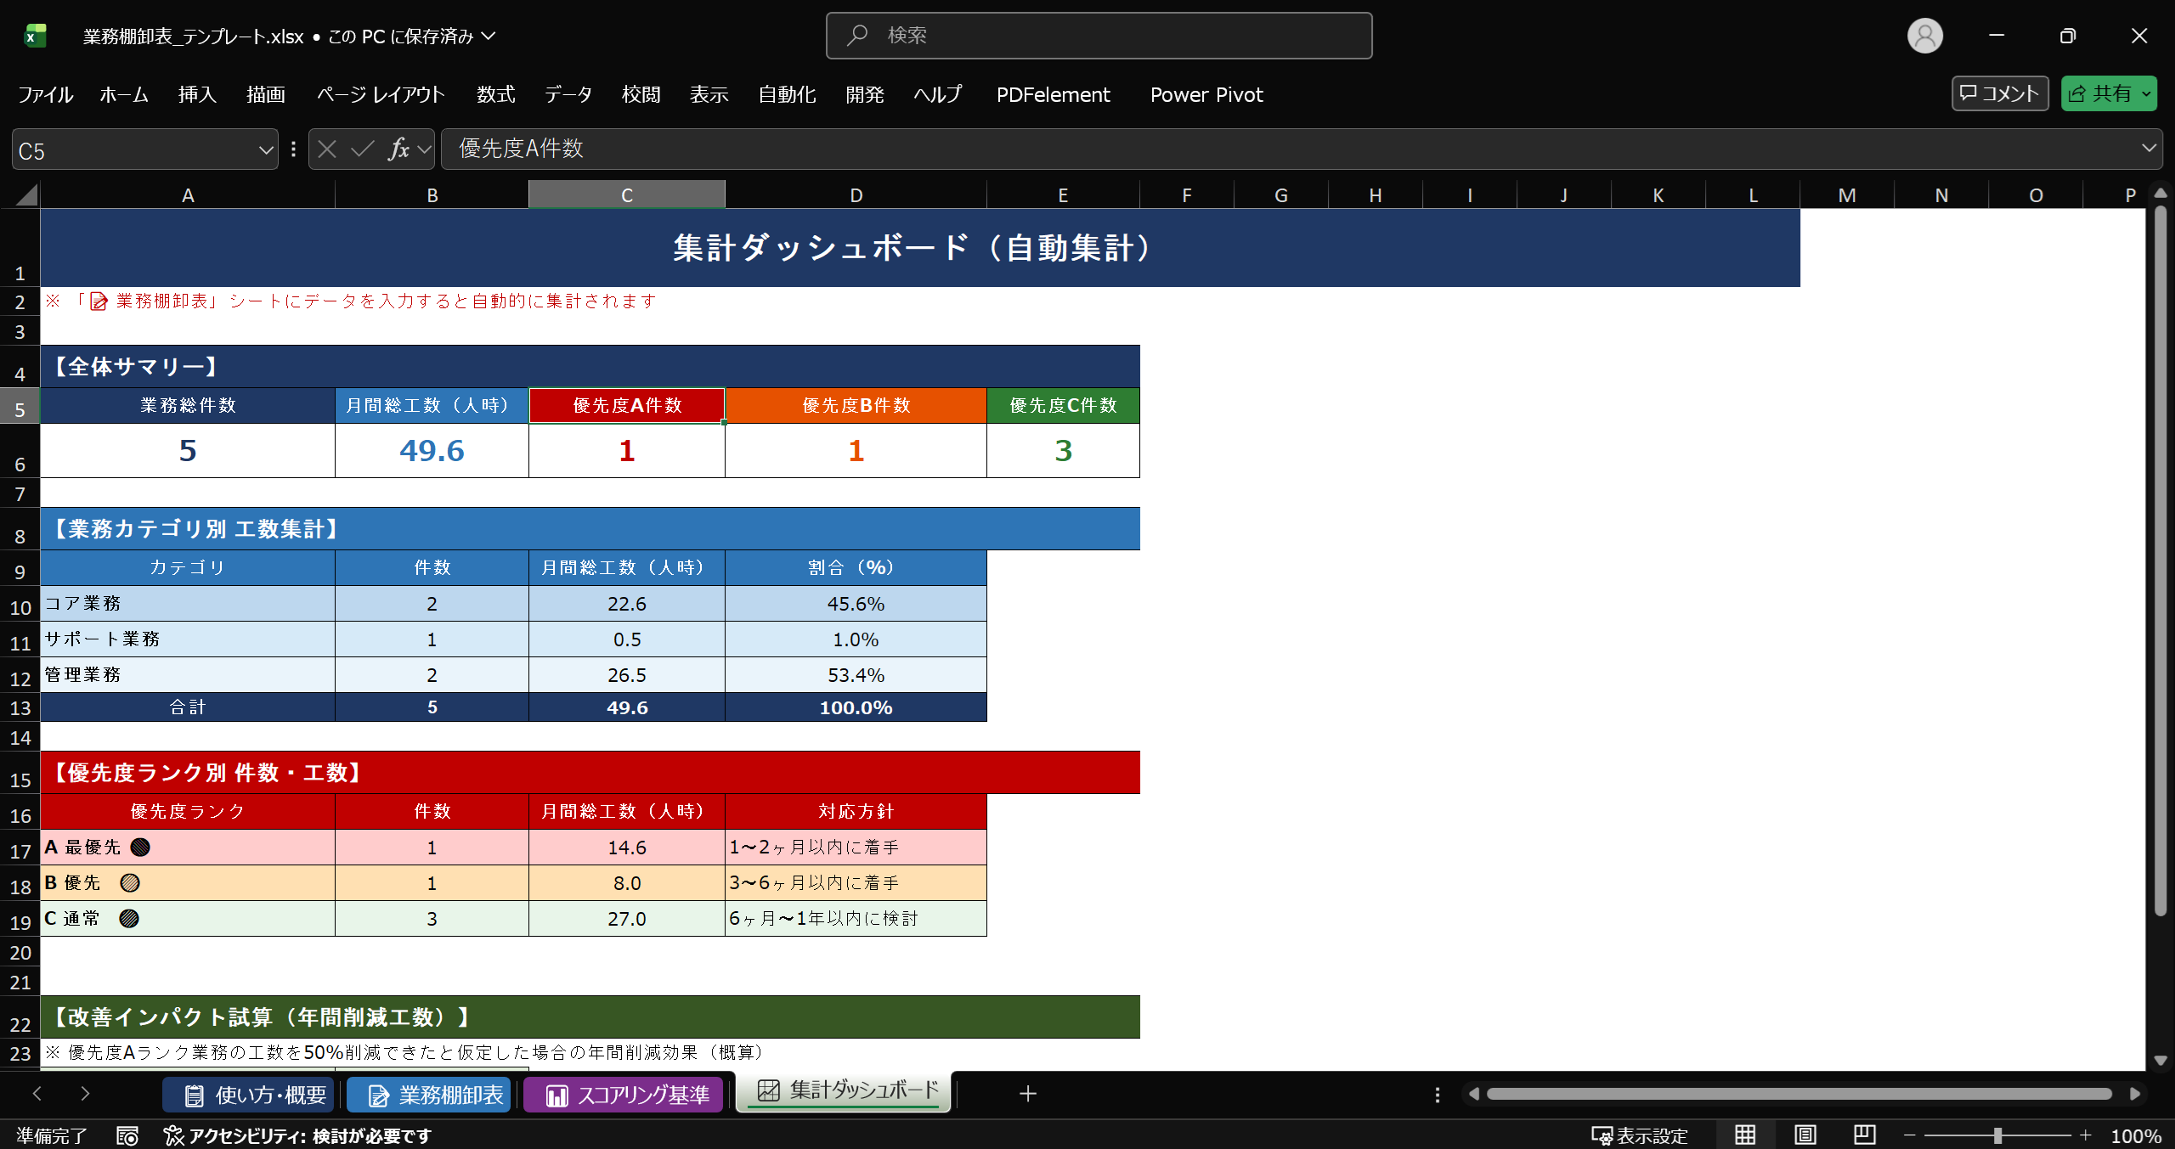Open the file save location dropdown
Screen dimensions: 2175x1149
pos(489,36)
